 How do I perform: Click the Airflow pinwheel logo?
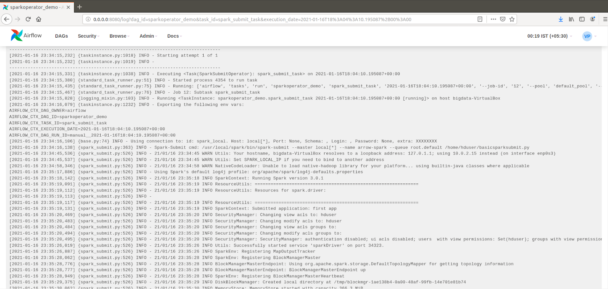pos(17,35)
